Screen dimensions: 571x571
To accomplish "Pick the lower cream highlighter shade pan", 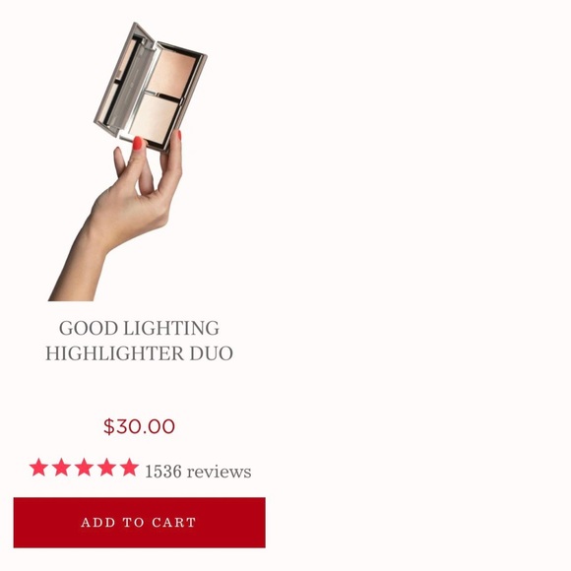I will point(155,117).
